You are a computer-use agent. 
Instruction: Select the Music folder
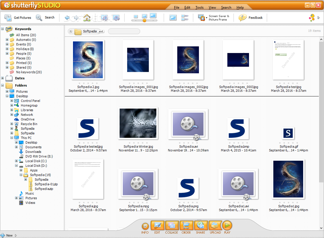[x=30, y=193]
